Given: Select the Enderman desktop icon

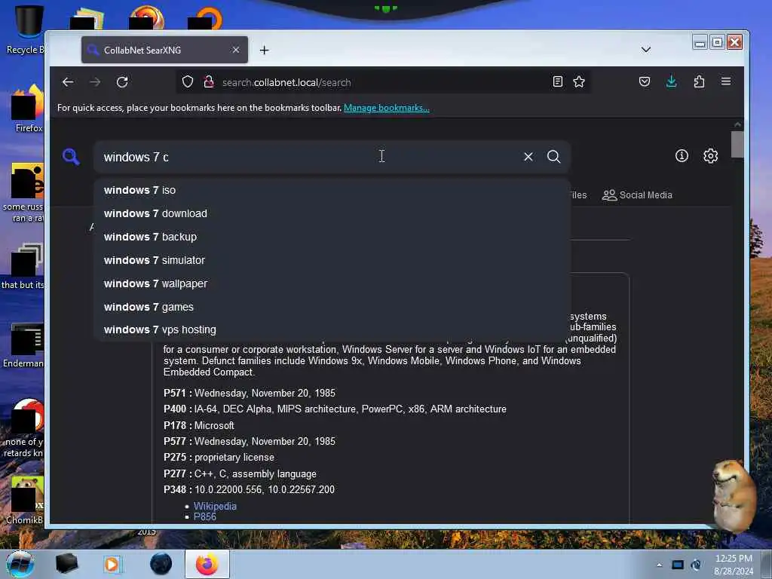Looking at the screenshot, I should pyautogui.click(x=23, y=345).
